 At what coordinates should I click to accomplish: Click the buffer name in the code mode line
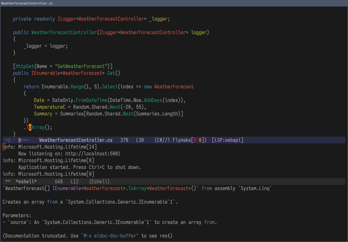click(x=76, y=140)
